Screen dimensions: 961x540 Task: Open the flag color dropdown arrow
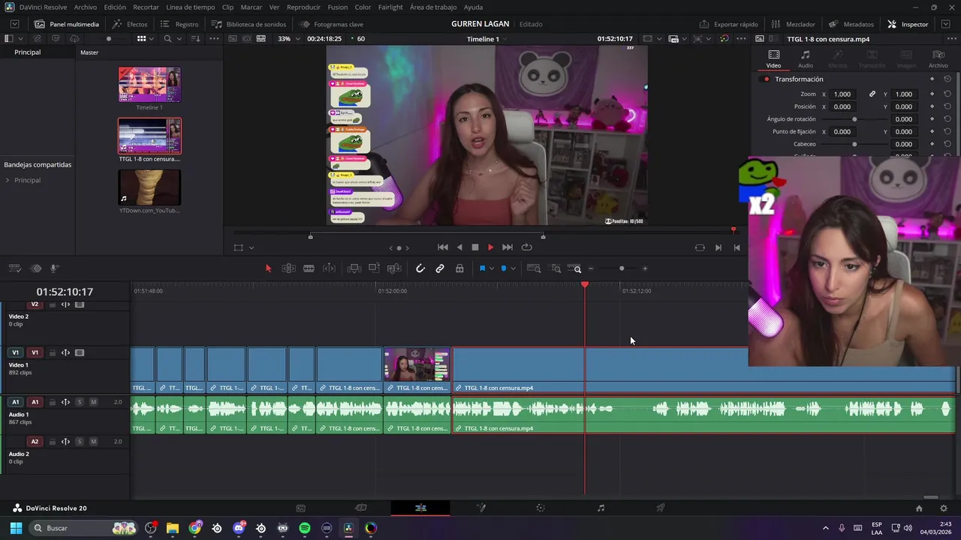click(x=492, y=268)
